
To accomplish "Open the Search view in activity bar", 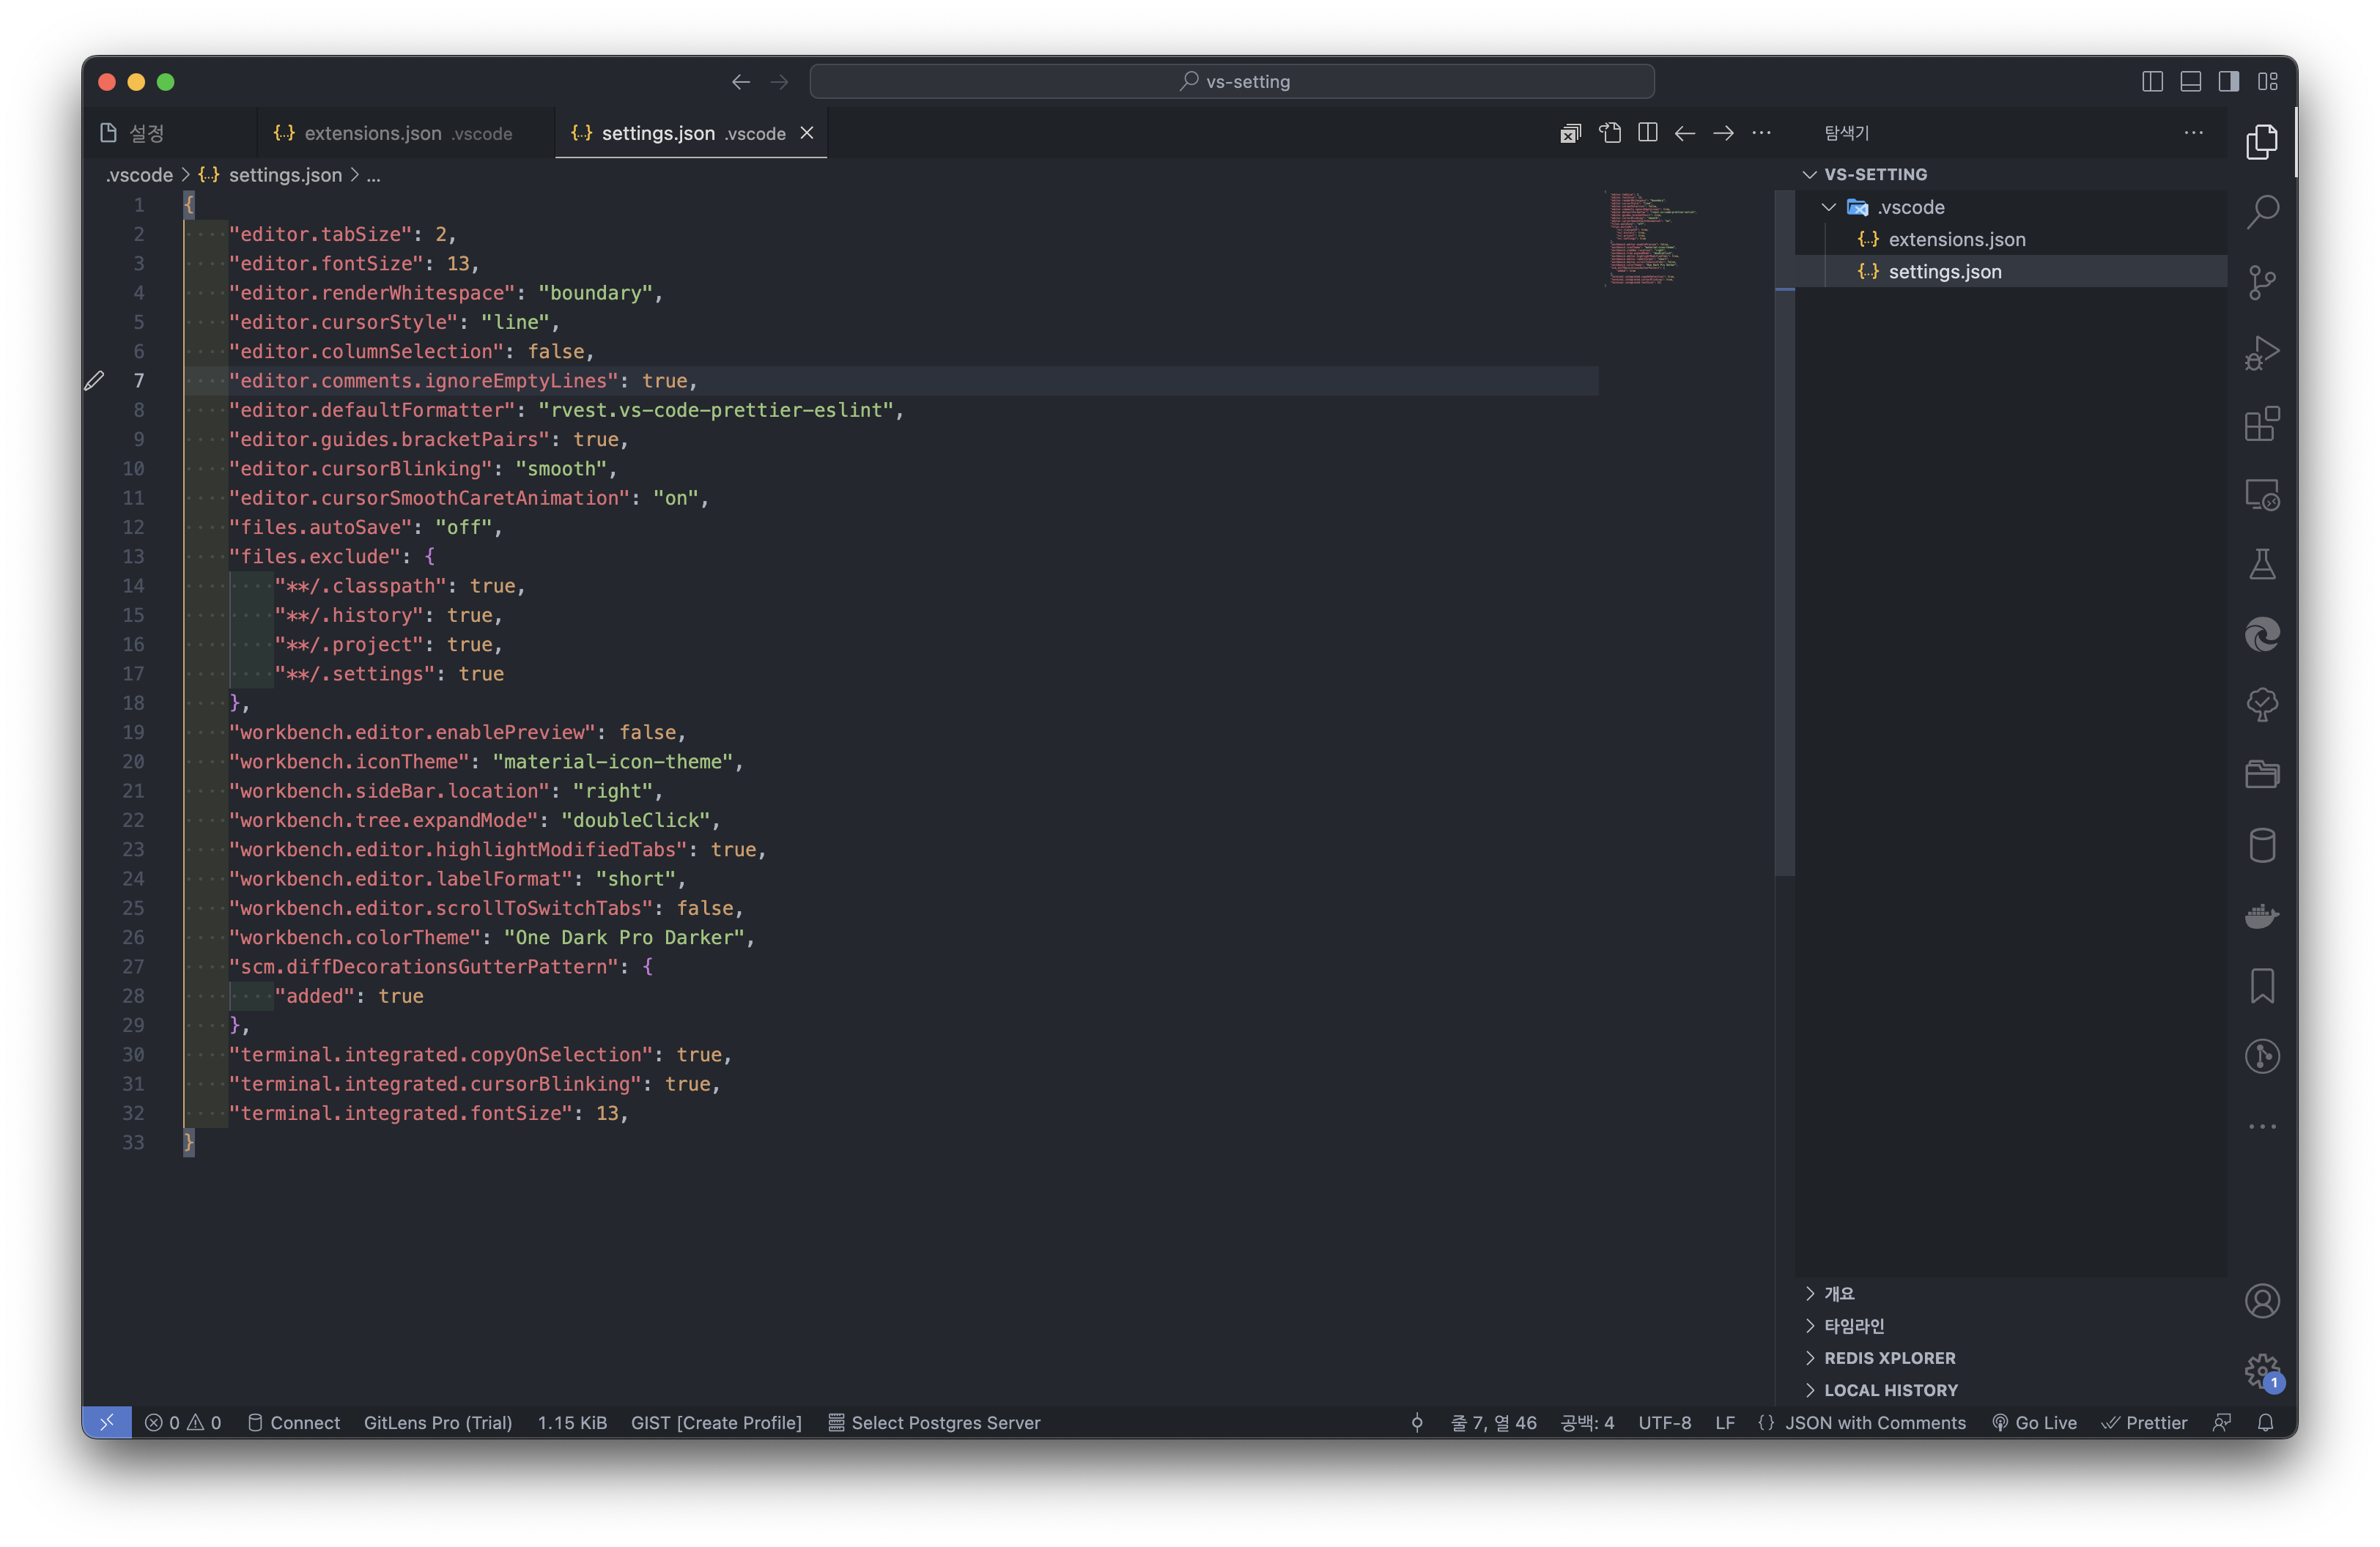I will coord(2261,212).
